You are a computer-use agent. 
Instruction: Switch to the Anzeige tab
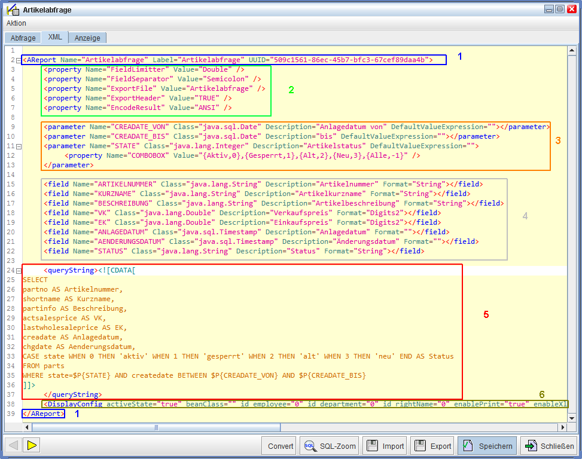[x=87, y=38]
